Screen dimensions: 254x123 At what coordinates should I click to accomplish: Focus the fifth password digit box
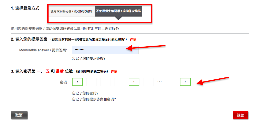tap(134, 82)
